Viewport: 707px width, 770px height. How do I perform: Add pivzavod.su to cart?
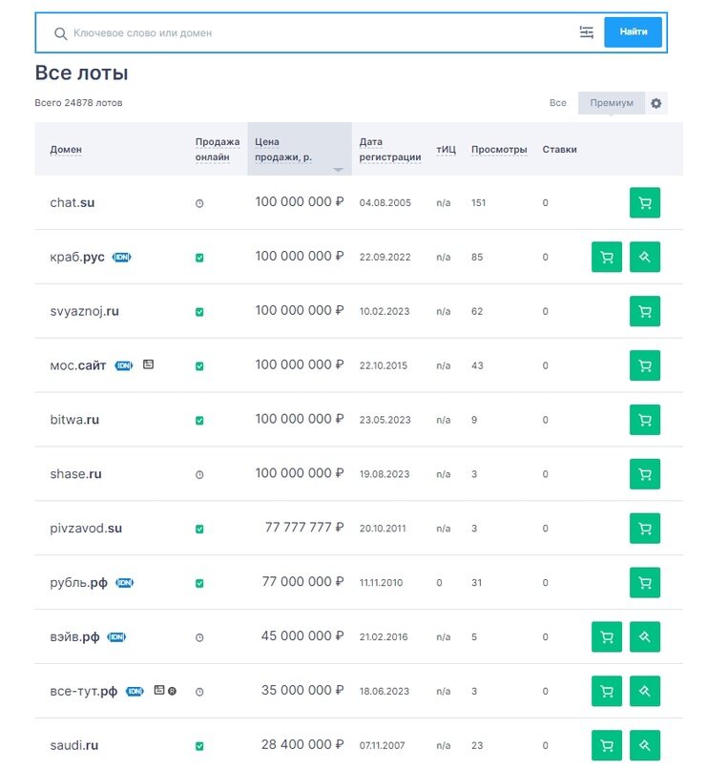pyautogui.click(x=645, y=529)
